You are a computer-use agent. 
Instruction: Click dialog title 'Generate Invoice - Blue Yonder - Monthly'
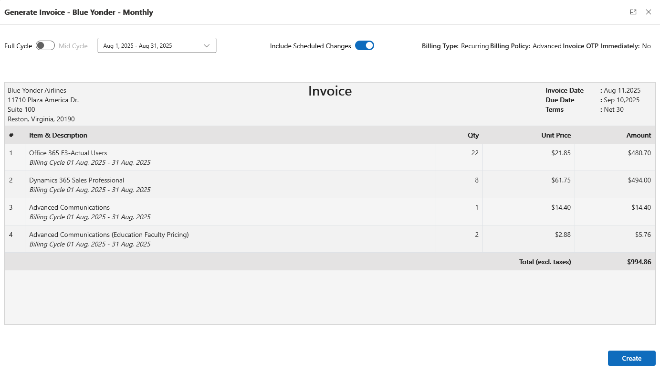pos(79,12)
